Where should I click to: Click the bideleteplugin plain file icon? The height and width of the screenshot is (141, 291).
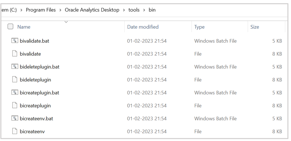click(x=15, y=79)
